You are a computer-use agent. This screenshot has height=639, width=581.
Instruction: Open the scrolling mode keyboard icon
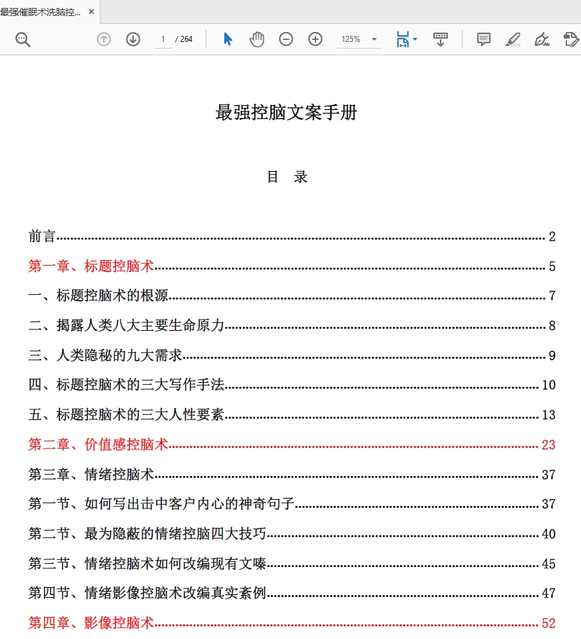(x=440, y=39)
